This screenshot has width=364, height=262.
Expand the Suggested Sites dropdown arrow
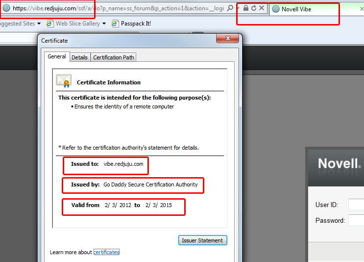39,24
